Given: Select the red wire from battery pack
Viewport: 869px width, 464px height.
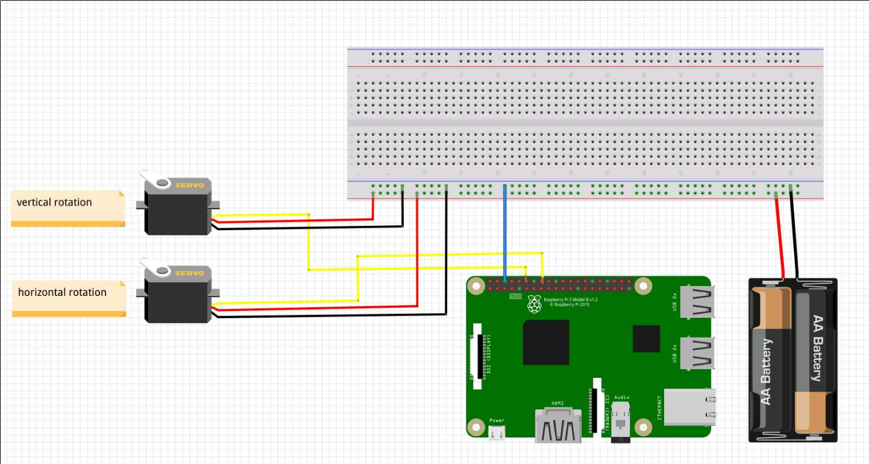Looking at the screenshot, I should pos(779,235).
